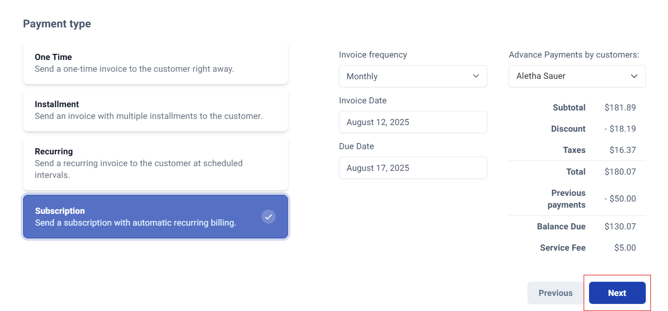Pick the Recurring payment type

(x=156, y=163)
